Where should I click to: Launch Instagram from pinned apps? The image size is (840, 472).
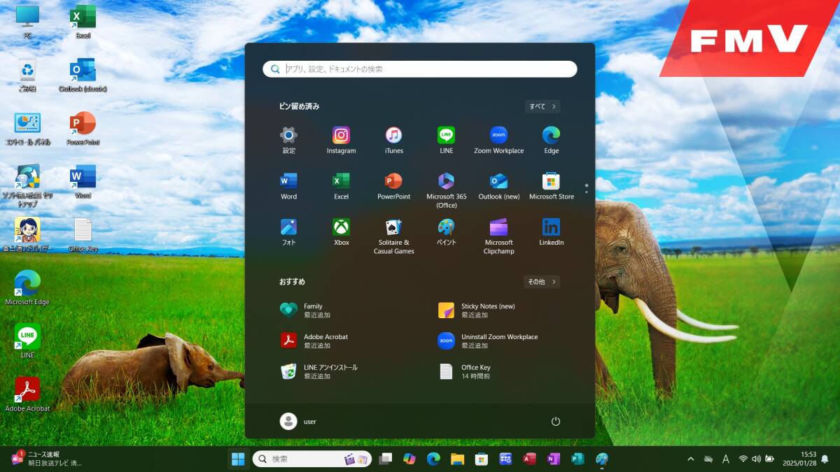[x=341, y=140]
